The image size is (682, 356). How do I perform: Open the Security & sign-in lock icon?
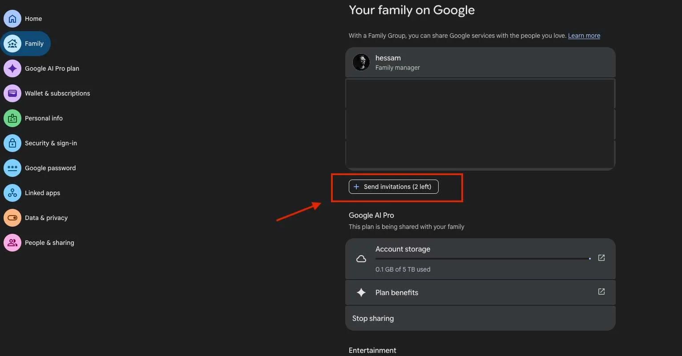coord(12,143)
